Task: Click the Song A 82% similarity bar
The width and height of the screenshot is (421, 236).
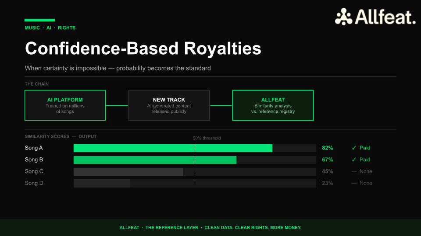Action: [x=173, y=148]
